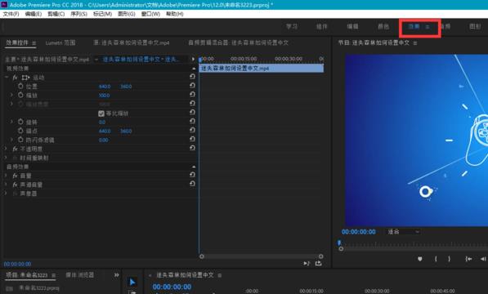Image resolution: width=488 pixels, height=294 pixels.
Task: Switch to the 学习 workspace
Action: point(292,27)
